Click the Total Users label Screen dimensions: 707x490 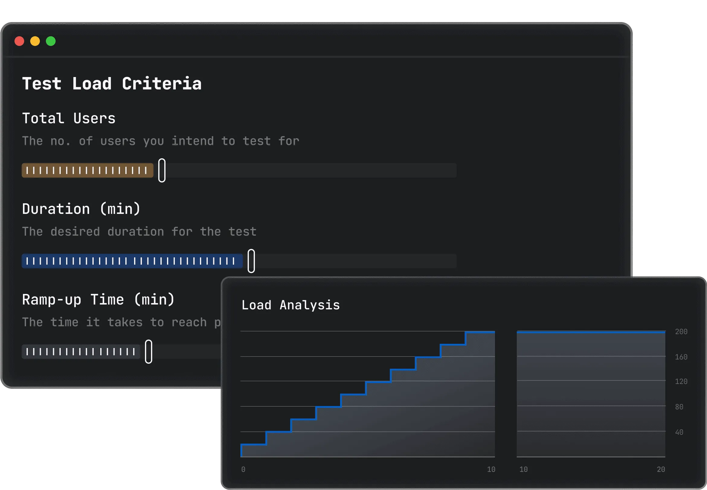point(69,118)
